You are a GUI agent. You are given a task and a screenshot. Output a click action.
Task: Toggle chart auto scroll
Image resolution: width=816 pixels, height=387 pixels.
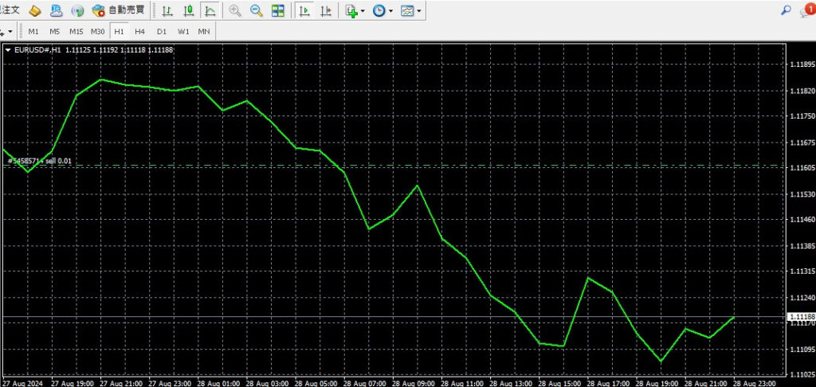click(x=304, y=11)
